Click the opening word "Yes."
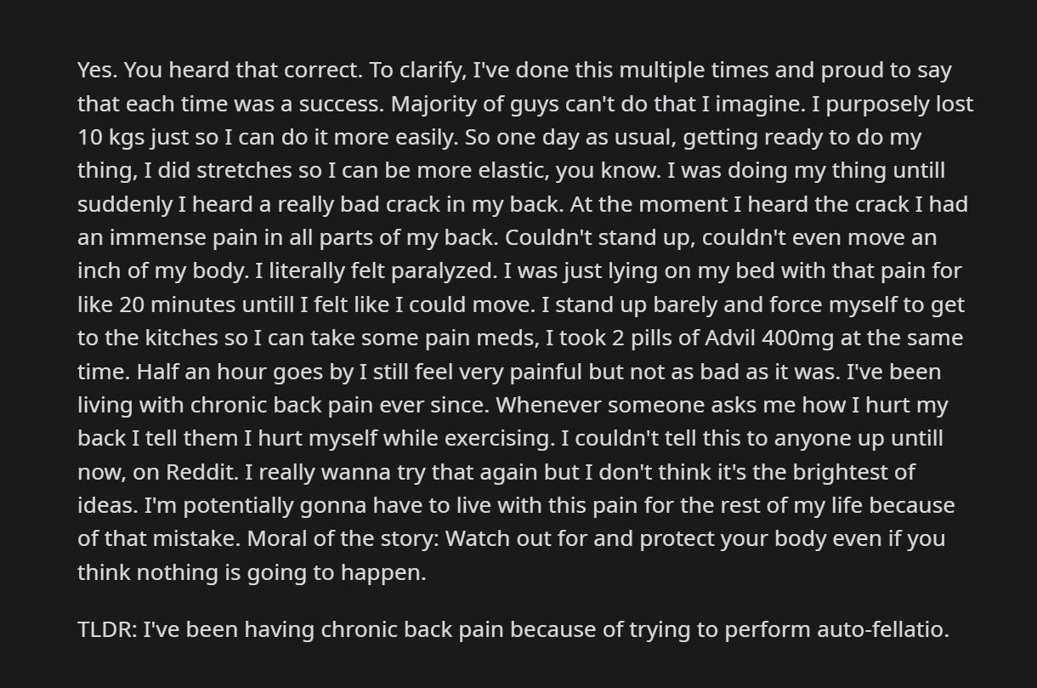Image resolution: width=1037 pixels, height=688 pixels. pyautogui.click(x=98, y=71)
